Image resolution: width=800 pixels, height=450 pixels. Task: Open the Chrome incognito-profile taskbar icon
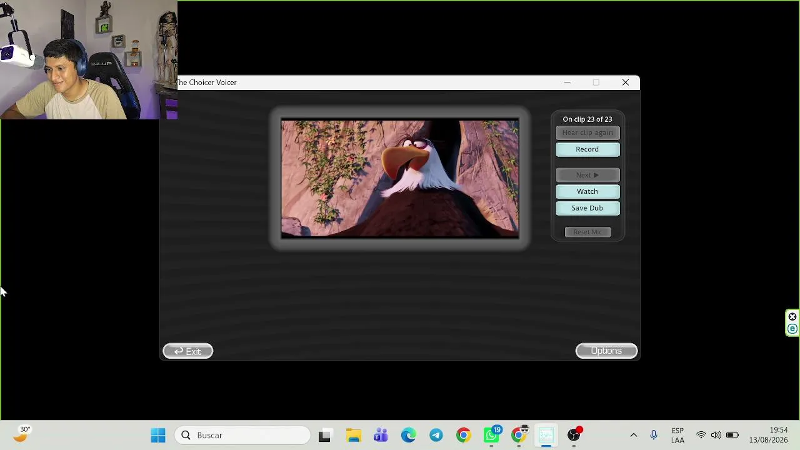point(519,436)
